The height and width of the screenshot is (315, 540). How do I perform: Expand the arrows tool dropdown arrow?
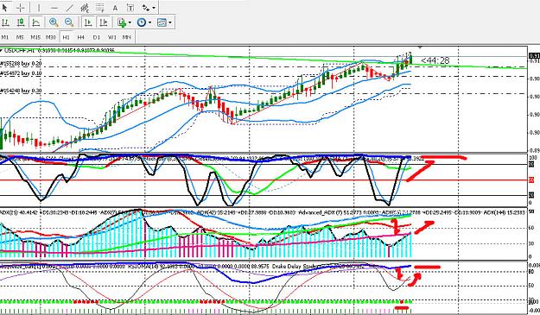(x=154, y=7)
